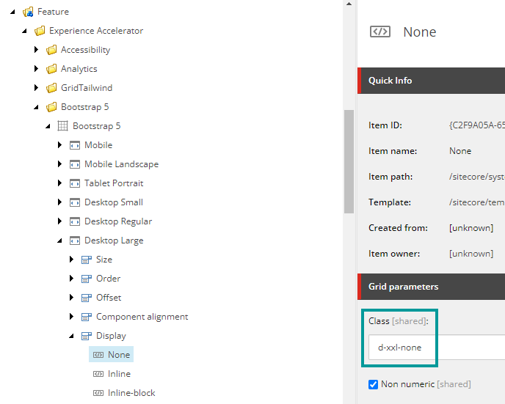Expand the Analytics folder

pyautogui.click(x=36, y=68)
